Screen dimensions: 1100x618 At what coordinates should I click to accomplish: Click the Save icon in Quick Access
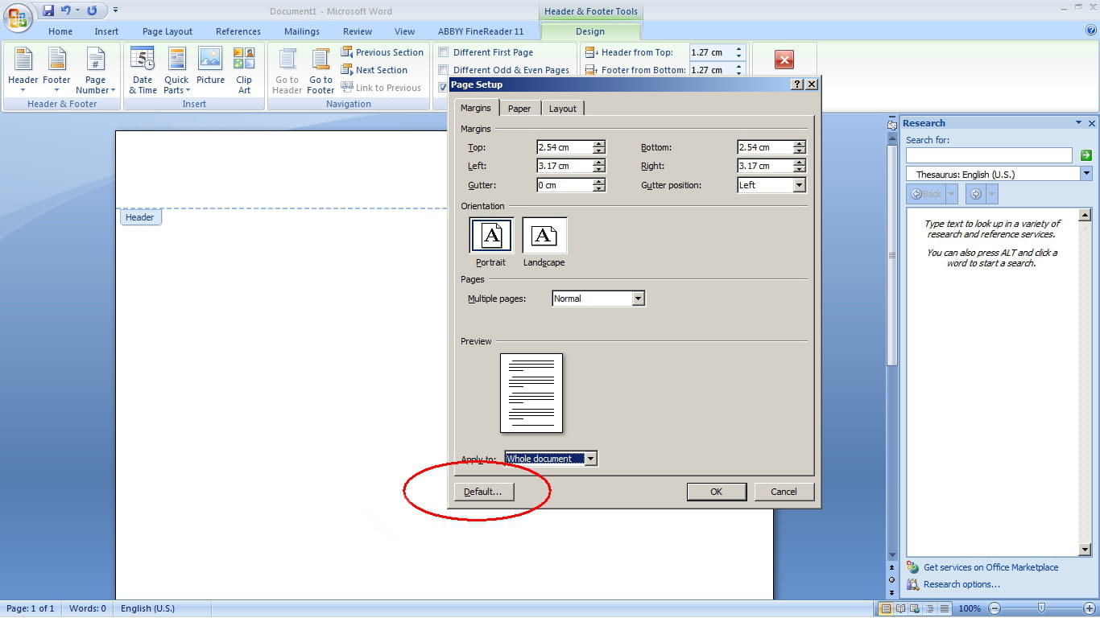48,10
